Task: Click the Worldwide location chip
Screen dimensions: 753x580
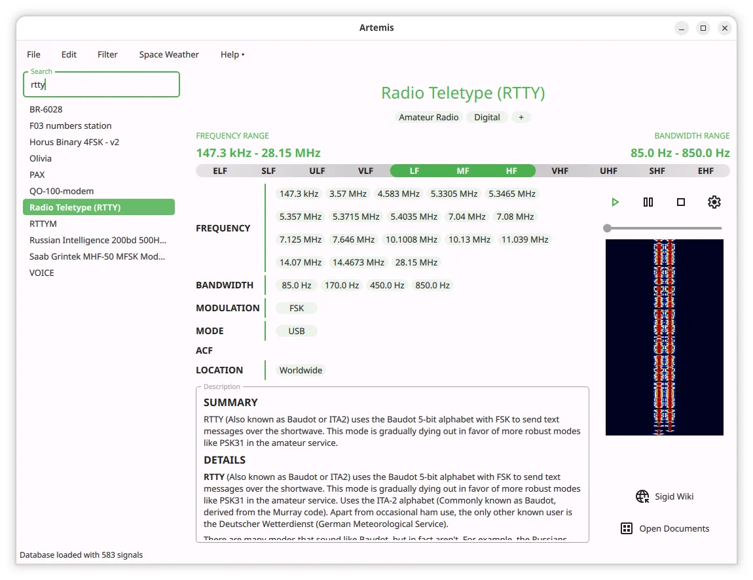Action: point(301,370)
